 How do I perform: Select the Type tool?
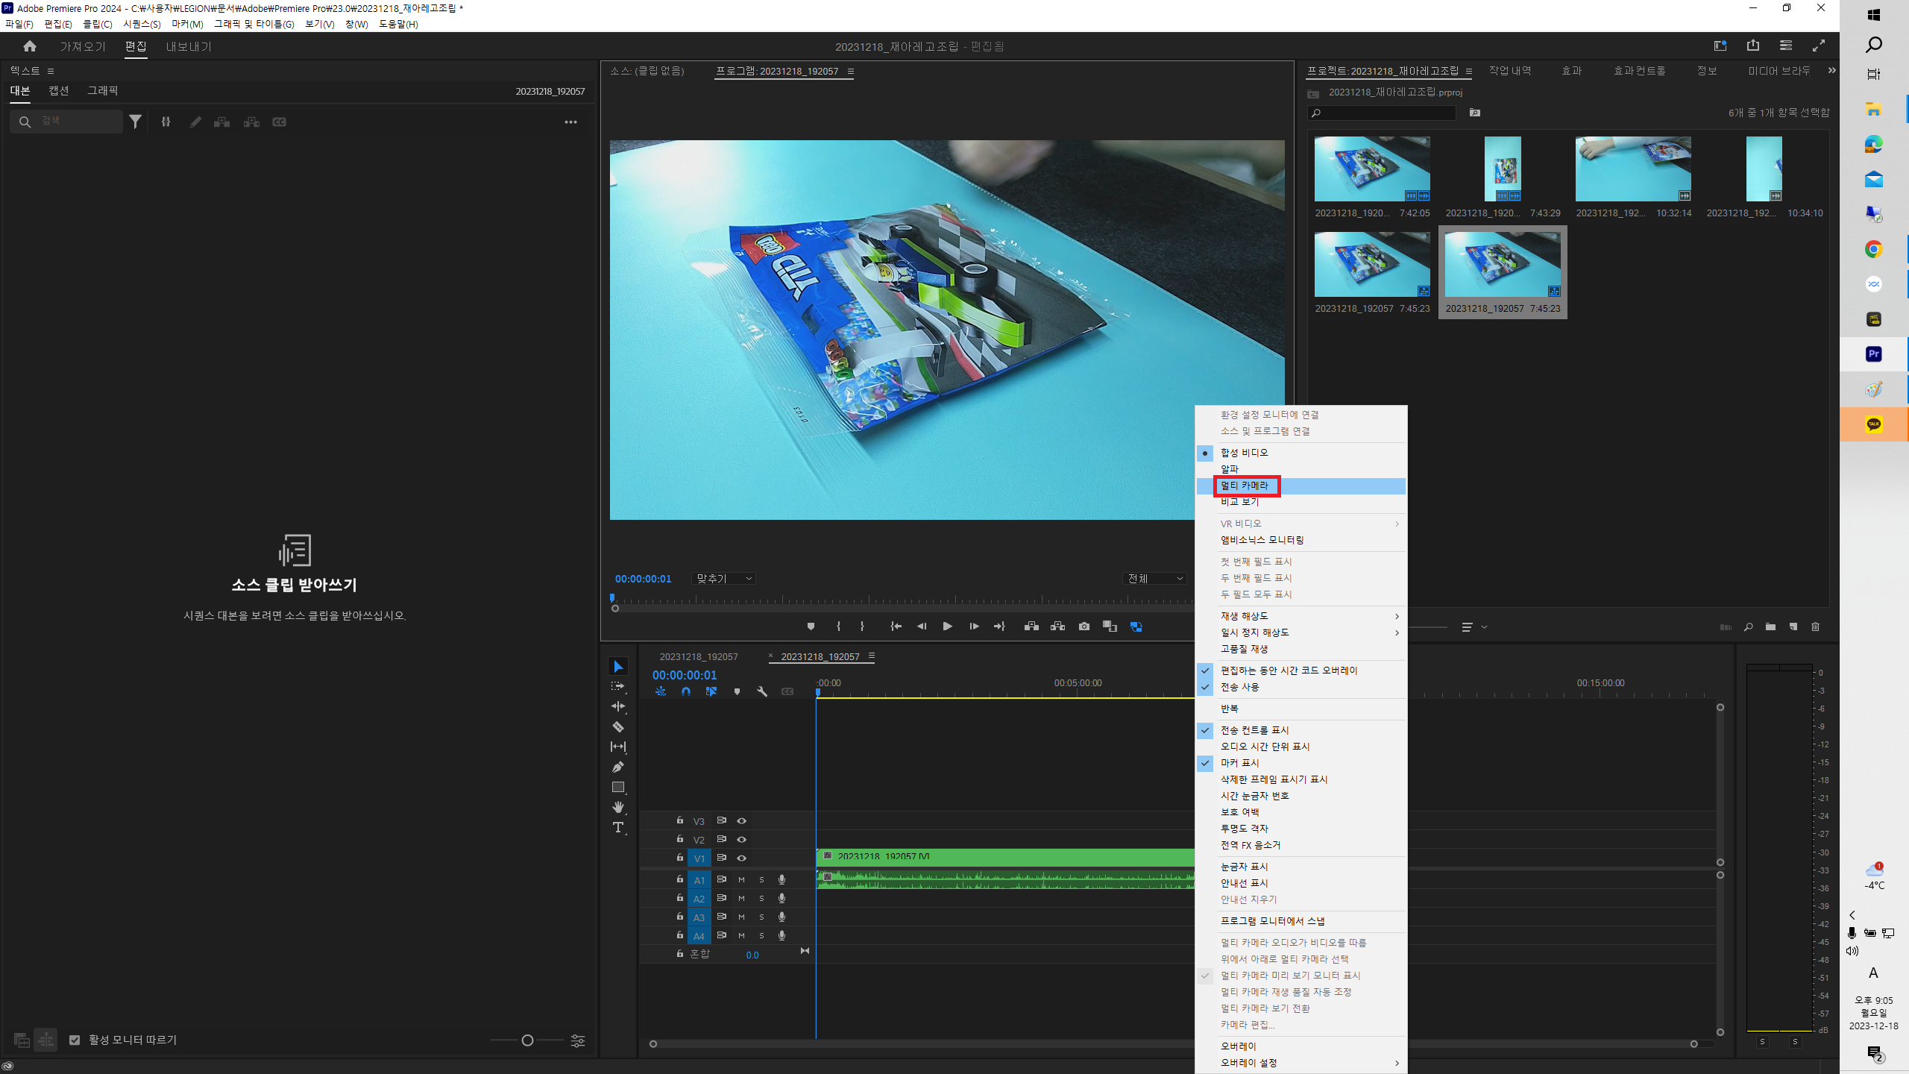[617, 827]
